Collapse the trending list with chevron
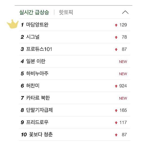147x147 pixels. (x=125, y=12)
